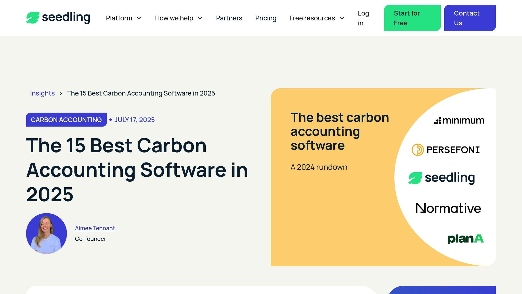Go to the Partners page
Viewport: 522px width, 294px height.
tap(229, 18)
